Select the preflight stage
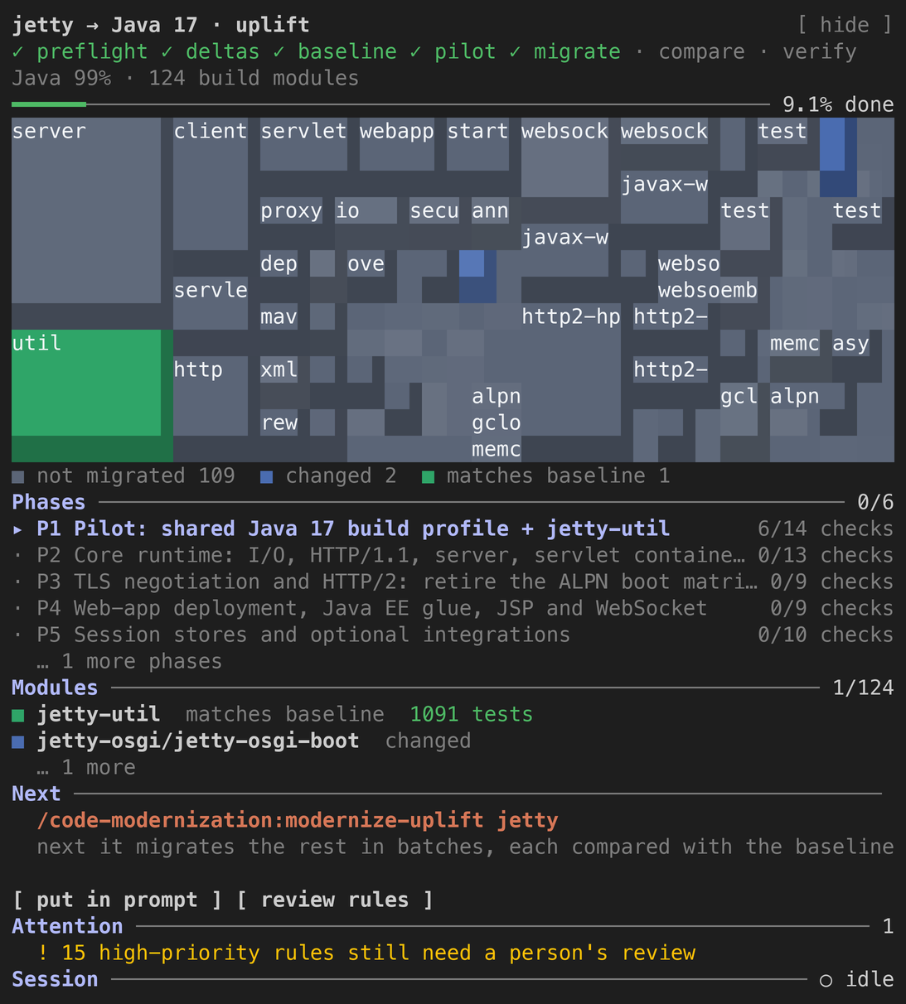The height and width of the screenshot is (1004, 906). (80, 51)
